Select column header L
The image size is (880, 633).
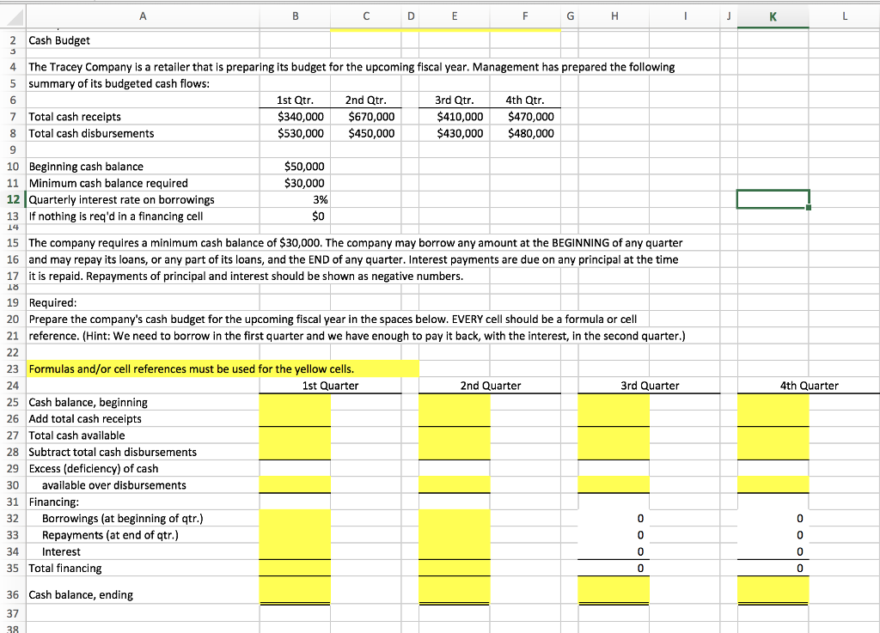point(844,15)
